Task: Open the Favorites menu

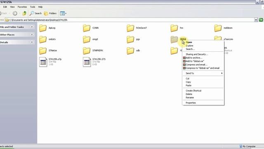Action: [x=22, y=7]
